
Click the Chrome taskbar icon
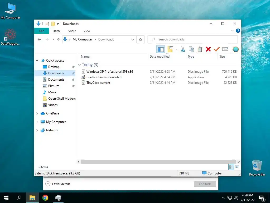(45, 198)
